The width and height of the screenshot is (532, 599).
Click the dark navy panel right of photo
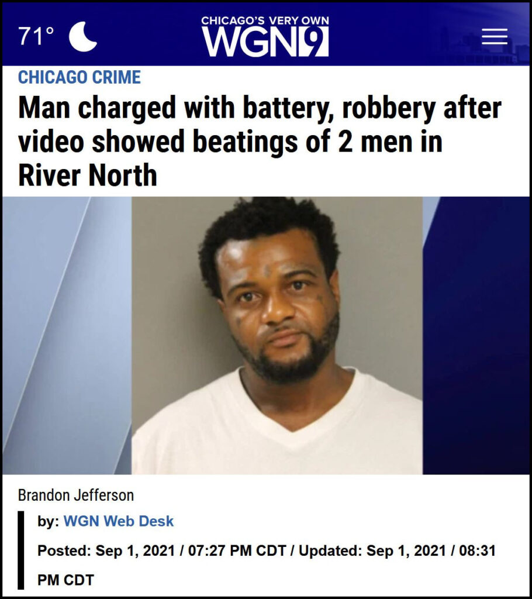click(476, 335)
